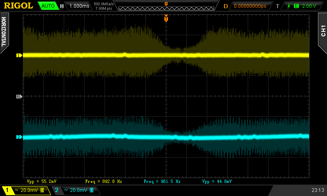
Task: Click the RIGOL logo
Action: [18, 6]
